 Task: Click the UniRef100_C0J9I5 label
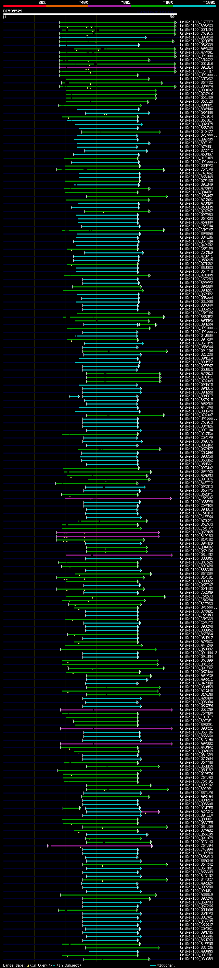pos(196,33)
